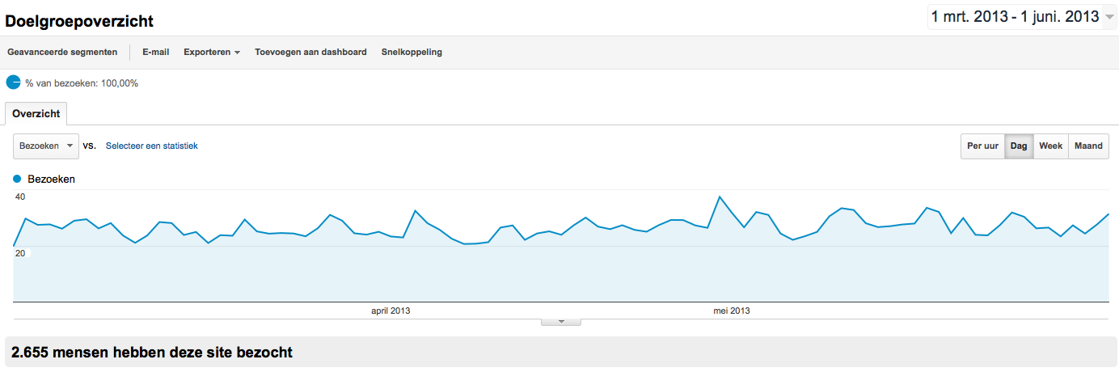
Task: Click the blue Bezoeken legend dot
Action: 17,179
